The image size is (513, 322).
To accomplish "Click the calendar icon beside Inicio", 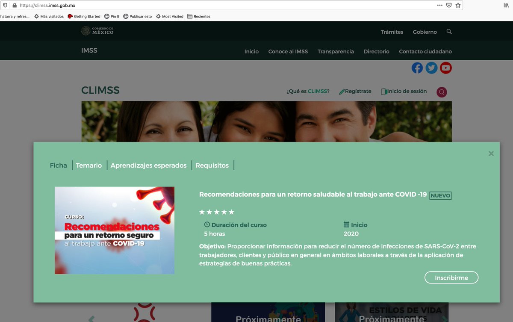I will pyautogui.click(x=347, y=225).
